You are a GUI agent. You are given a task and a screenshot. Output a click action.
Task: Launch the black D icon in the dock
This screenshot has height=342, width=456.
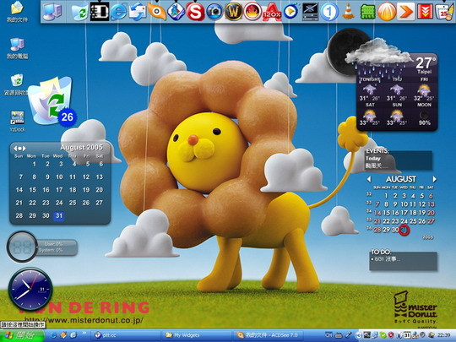tap(99, 12)
